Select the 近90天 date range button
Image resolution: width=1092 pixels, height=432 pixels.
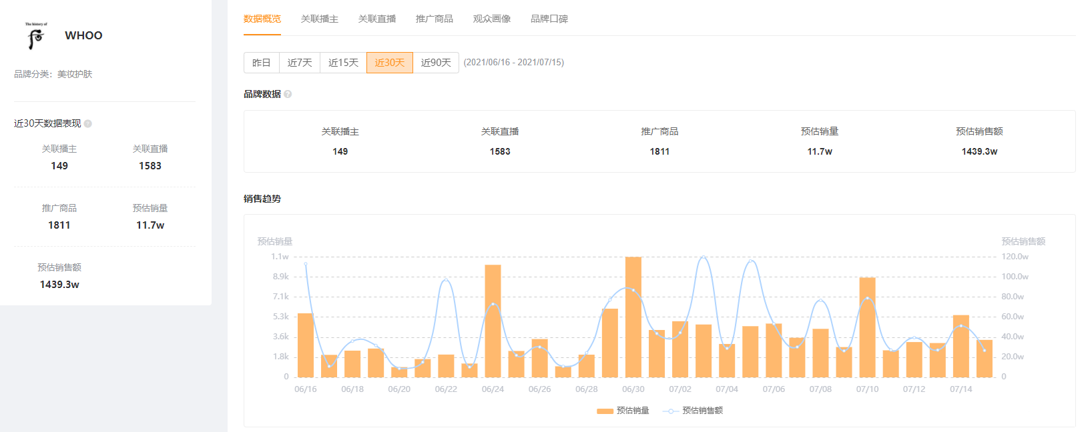coord(436,63)
